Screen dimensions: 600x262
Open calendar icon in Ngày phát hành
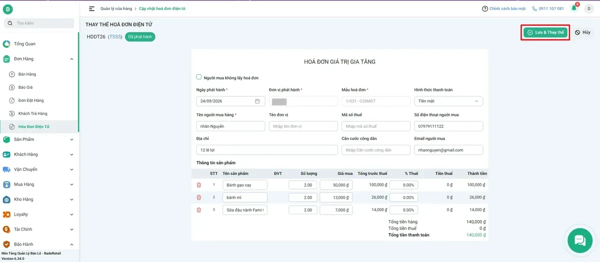(x=257, y=101)
